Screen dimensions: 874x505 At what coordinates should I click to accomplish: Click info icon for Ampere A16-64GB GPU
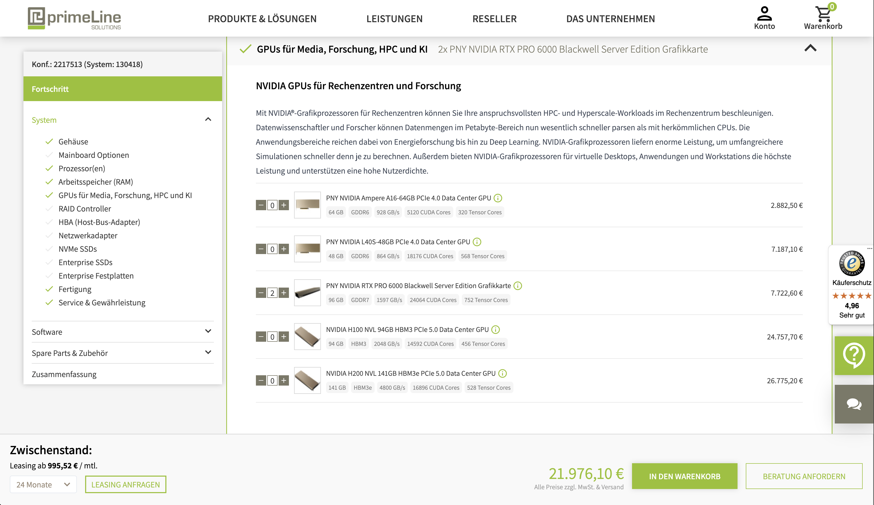click(x=498, y=198)
